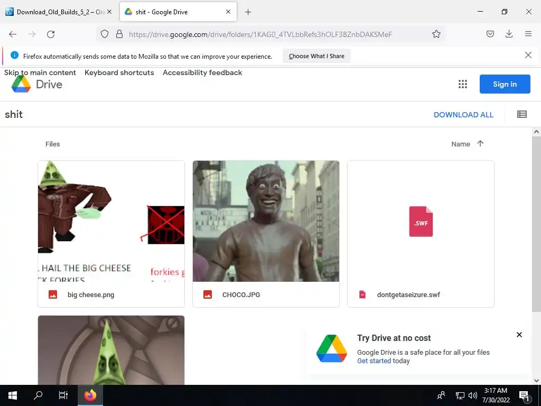Close the Try Drive at no cost popup
The width and height of the screenshot is (541, 406).
[519, 335]
